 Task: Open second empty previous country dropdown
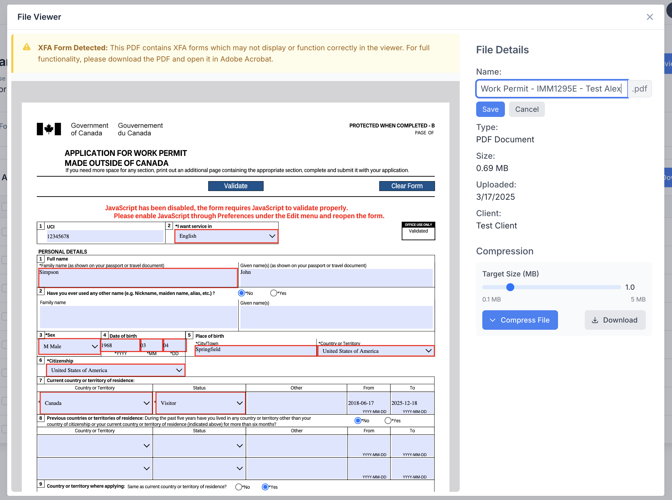[x=95, y=468]
